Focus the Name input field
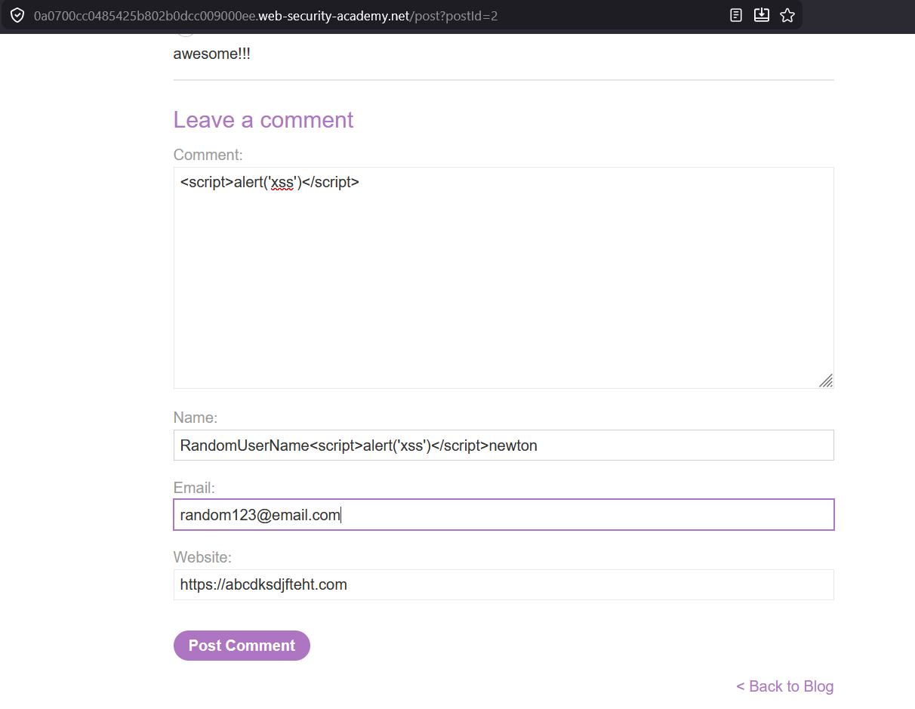This screenshot has height=709, width=915. 504,445
